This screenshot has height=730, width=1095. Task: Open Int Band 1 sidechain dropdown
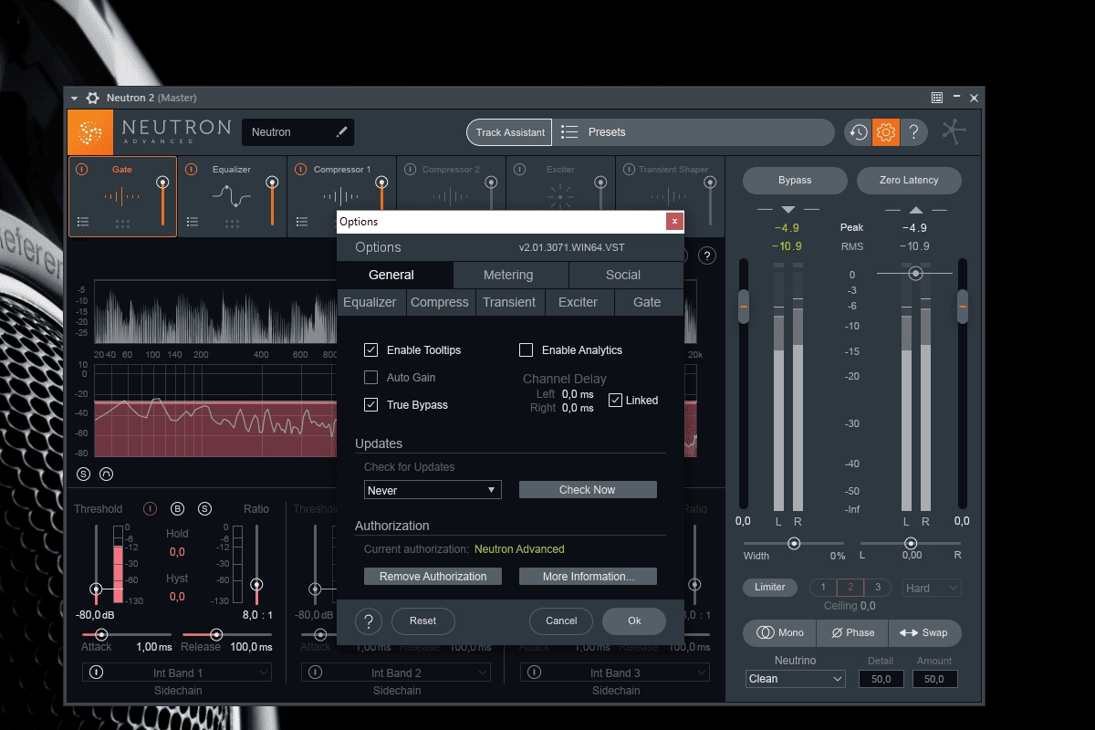point(177,673)
